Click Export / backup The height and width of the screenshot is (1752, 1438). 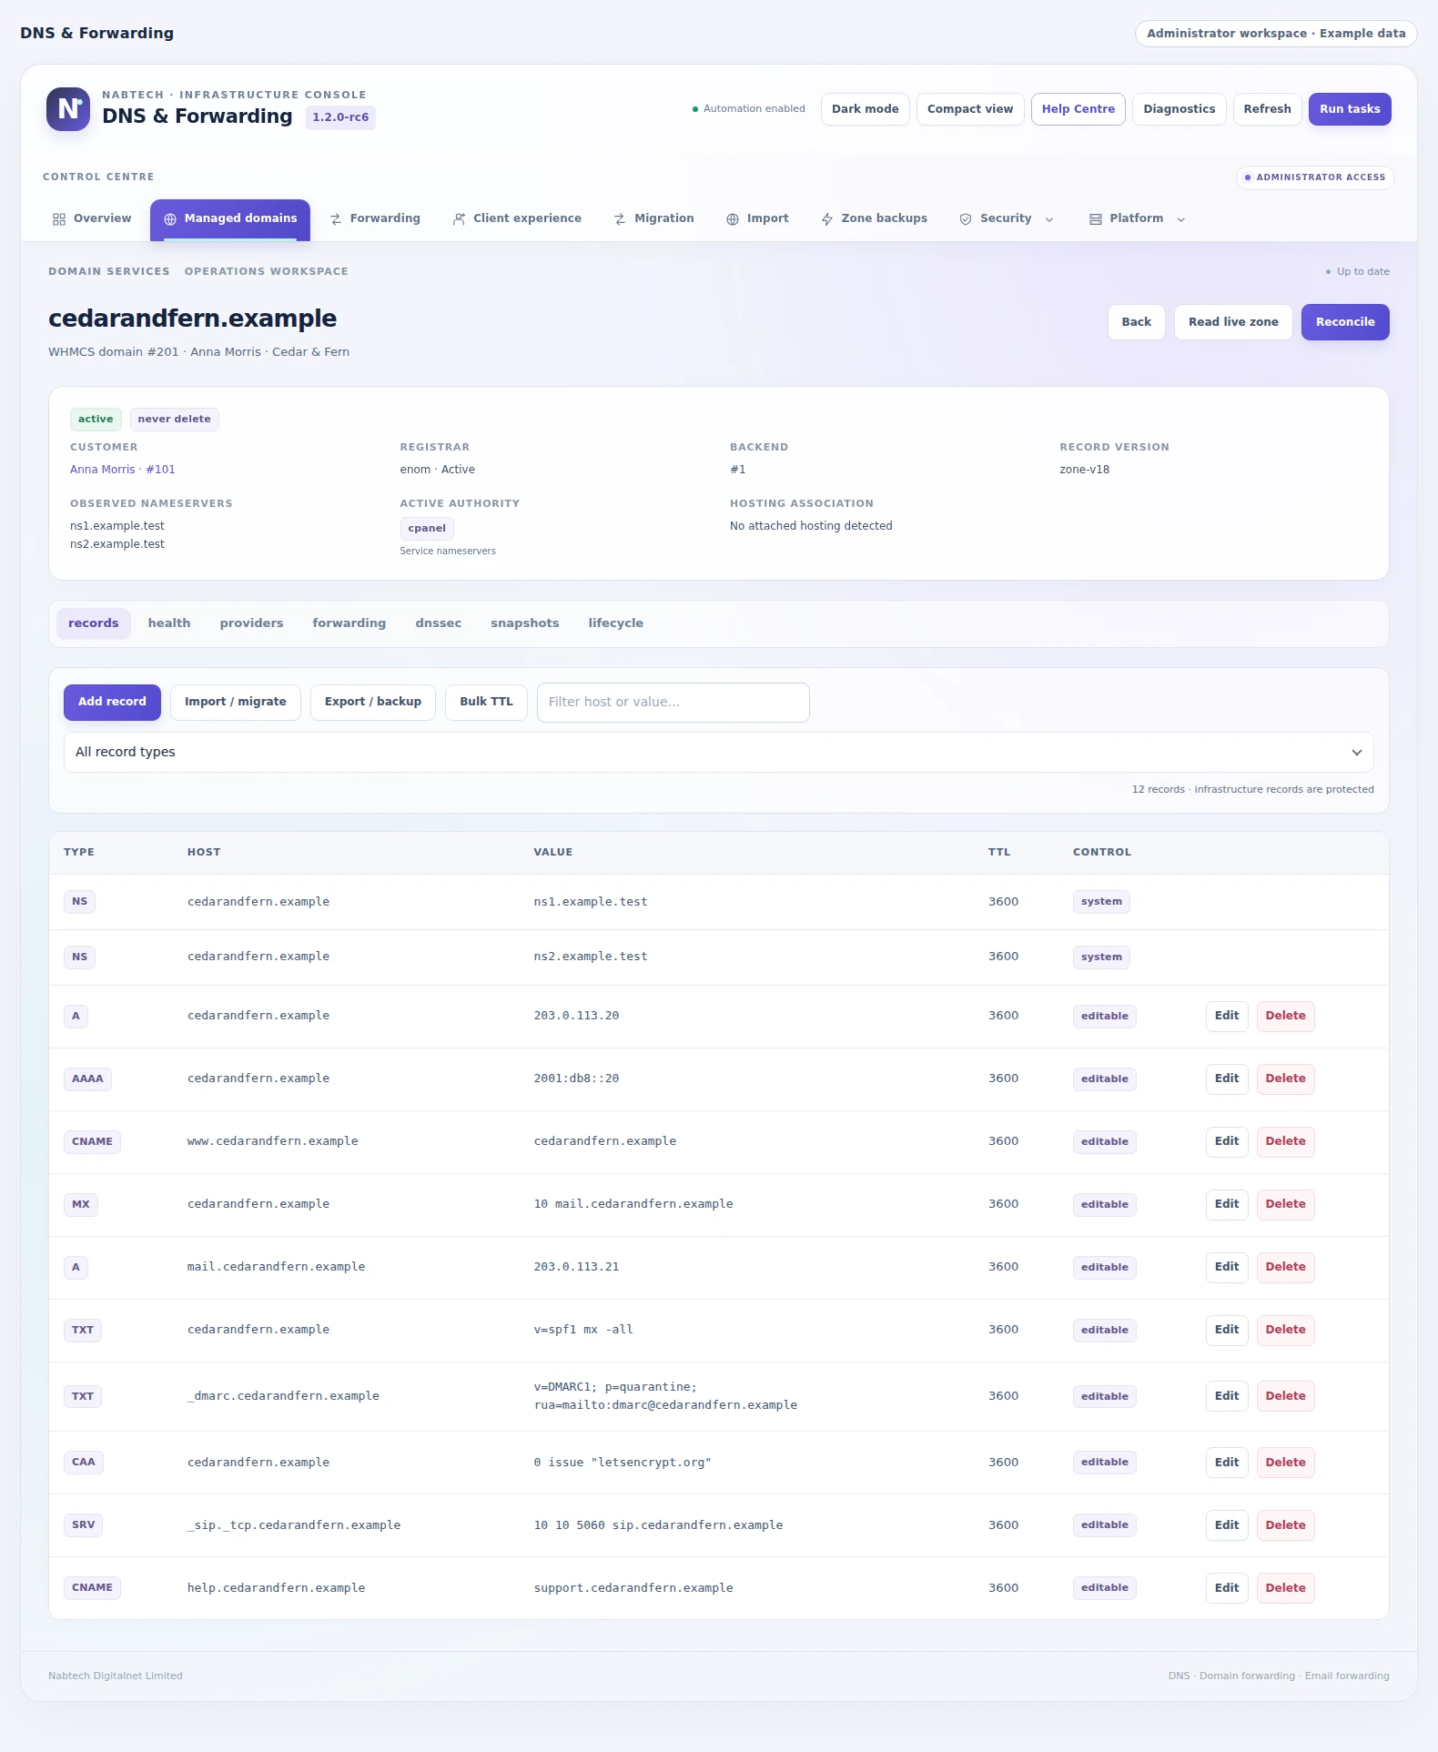point(373,703)
